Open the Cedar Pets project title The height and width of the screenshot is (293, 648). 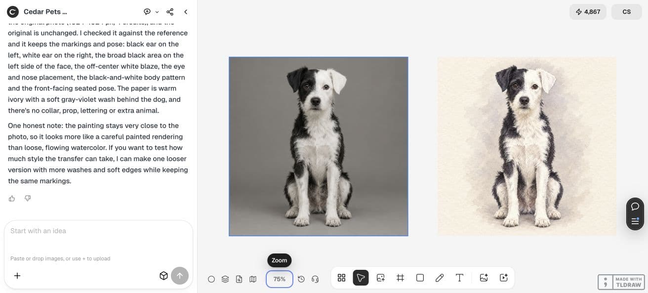45,12
